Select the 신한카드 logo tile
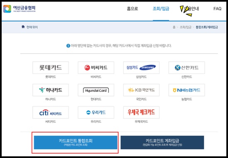Screen dimensions: 228x158 click(187, 67)
